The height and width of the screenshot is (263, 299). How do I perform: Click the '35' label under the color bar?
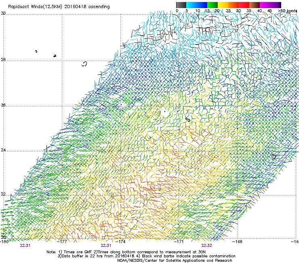coord(249,11)
